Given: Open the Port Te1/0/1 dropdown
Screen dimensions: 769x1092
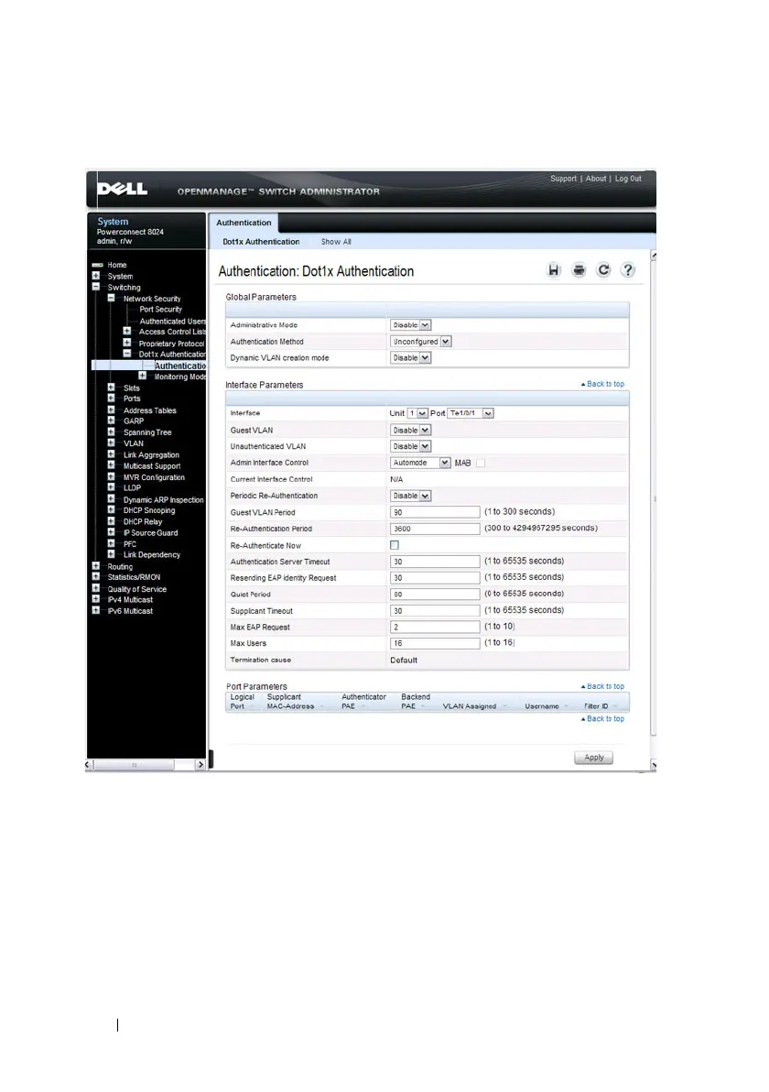Looking at the screenshot, I should 471,413.
